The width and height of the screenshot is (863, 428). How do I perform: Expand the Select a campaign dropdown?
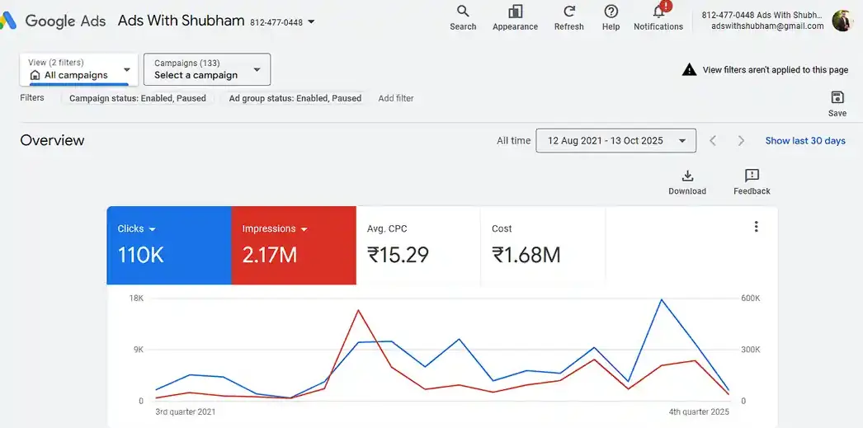tap(207, 69)
